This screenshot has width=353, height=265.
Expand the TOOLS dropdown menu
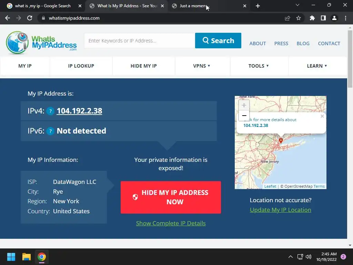coord(259,66)
